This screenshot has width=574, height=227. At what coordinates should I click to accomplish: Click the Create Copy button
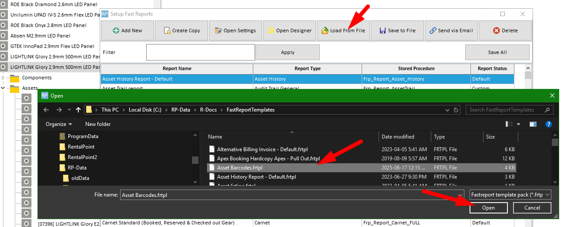click(181, 30)
